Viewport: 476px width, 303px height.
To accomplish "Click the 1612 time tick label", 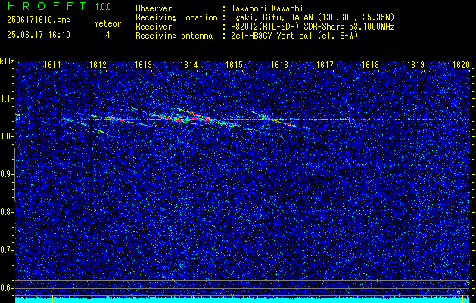I will click(98, 65).
